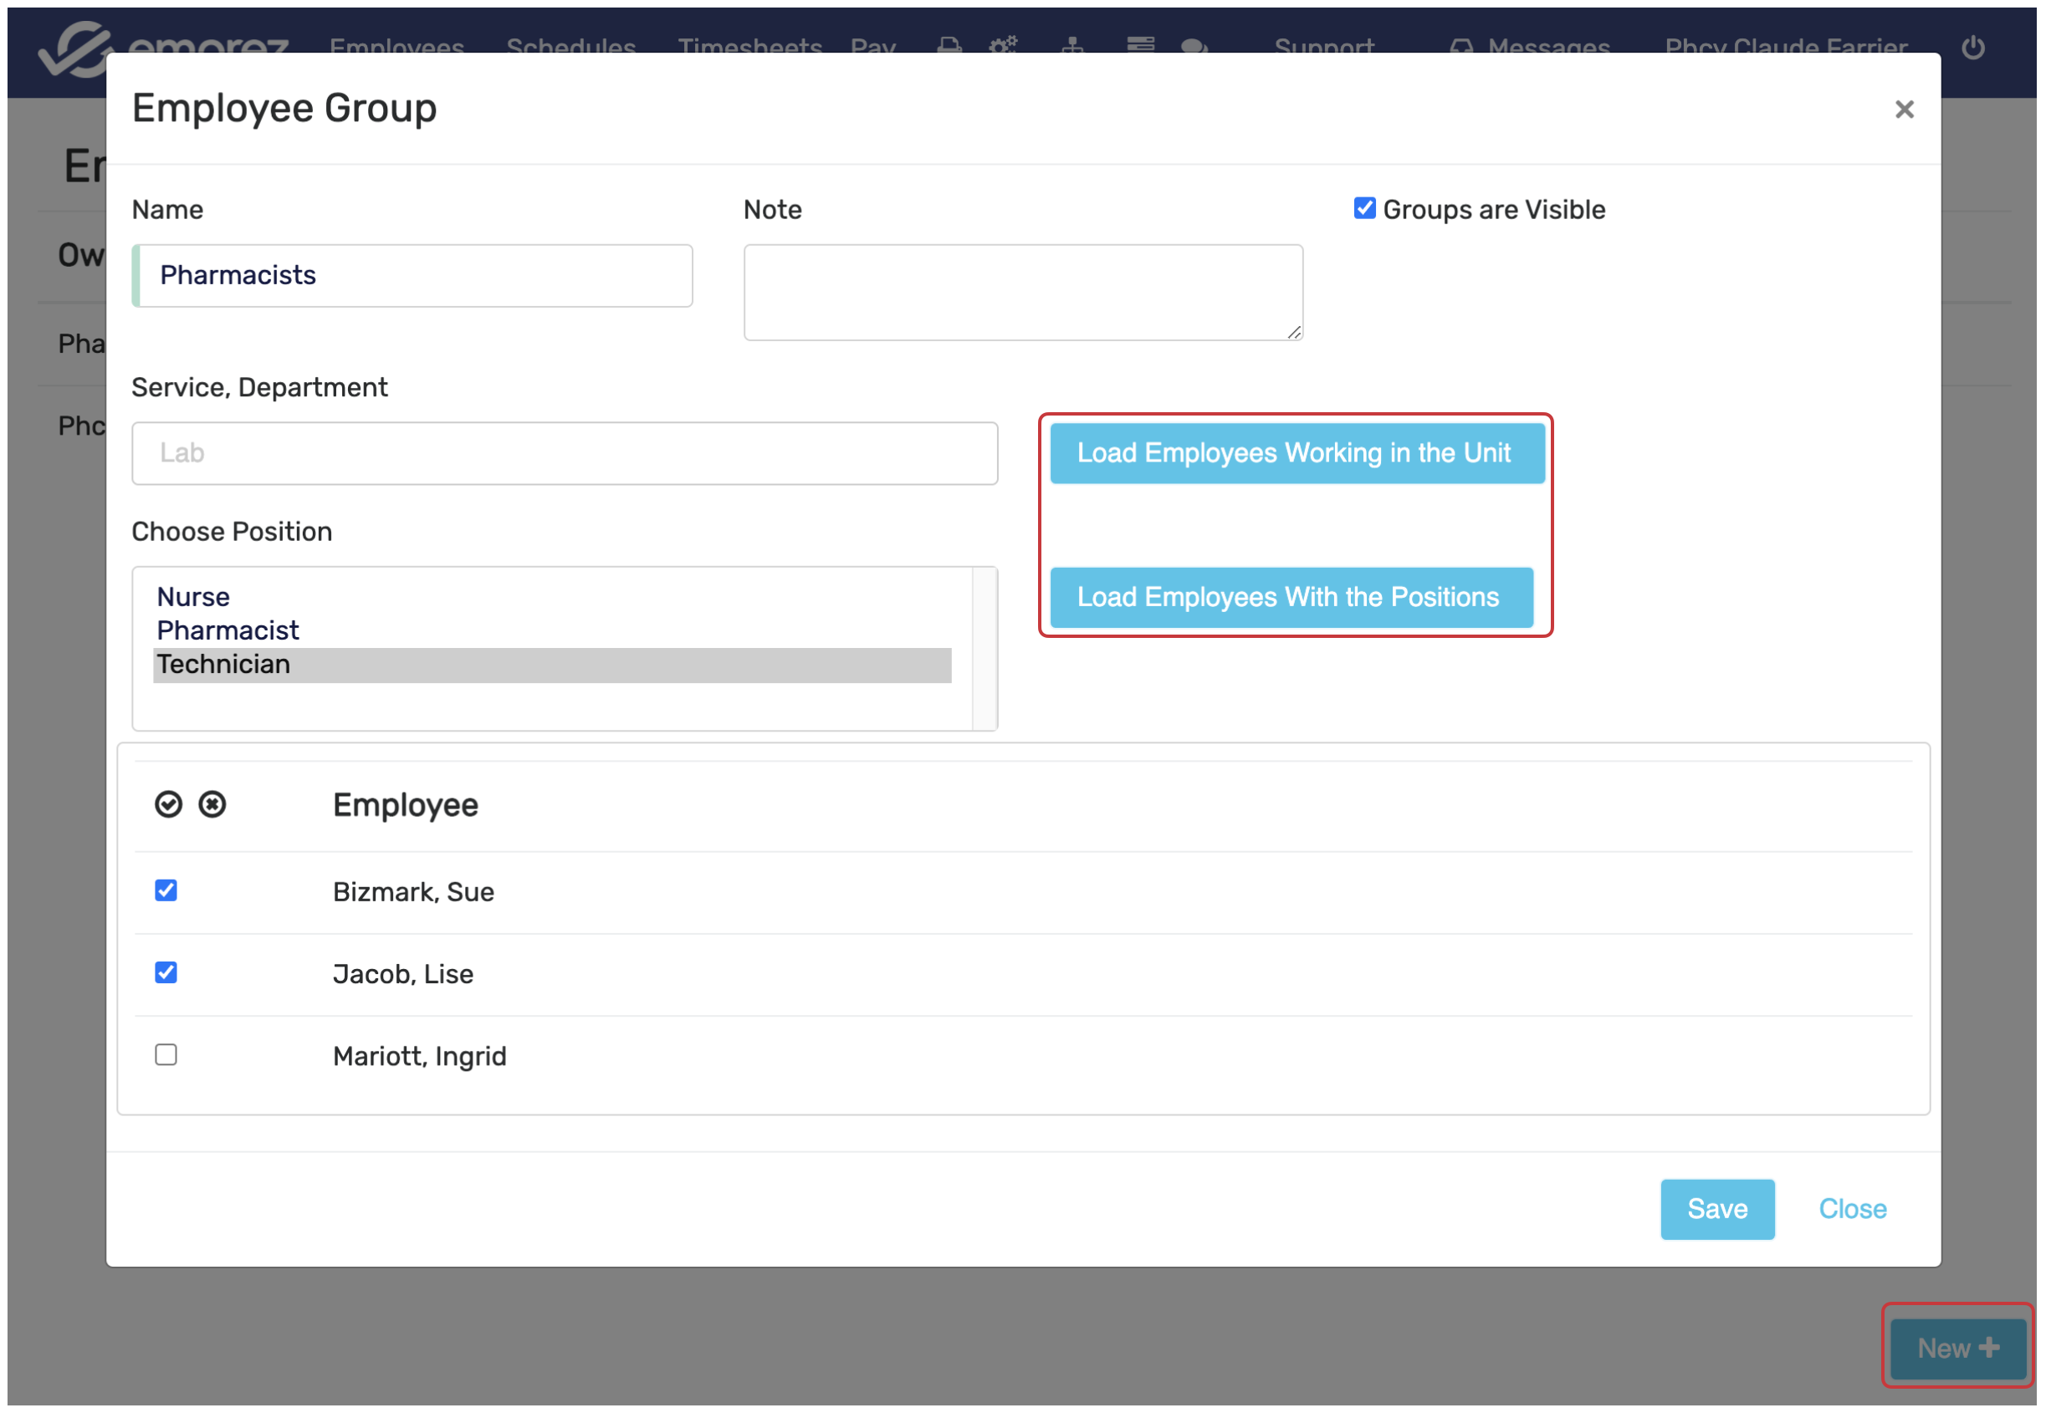Uncheck the Bizmark, Sue checkbox
Screen dimensions: 2051x1423
pyautogui.click(x=166, y=890)
